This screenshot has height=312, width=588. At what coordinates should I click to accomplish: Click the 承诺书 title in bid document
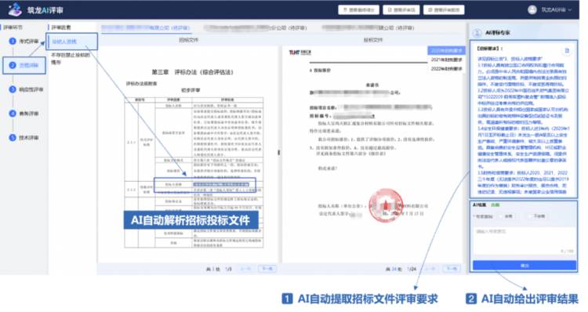point(372,85)
